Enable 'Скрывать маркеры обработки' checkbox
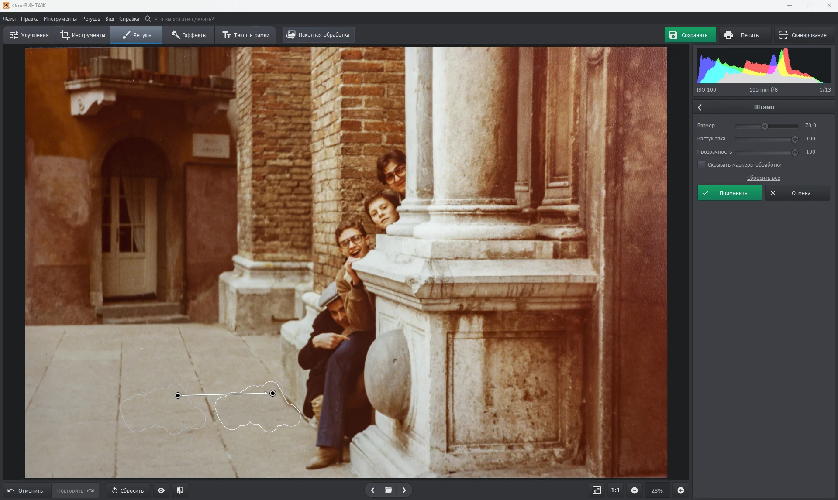Image resolution: width=838 pixels, height=500 pixels. (701, 164)
